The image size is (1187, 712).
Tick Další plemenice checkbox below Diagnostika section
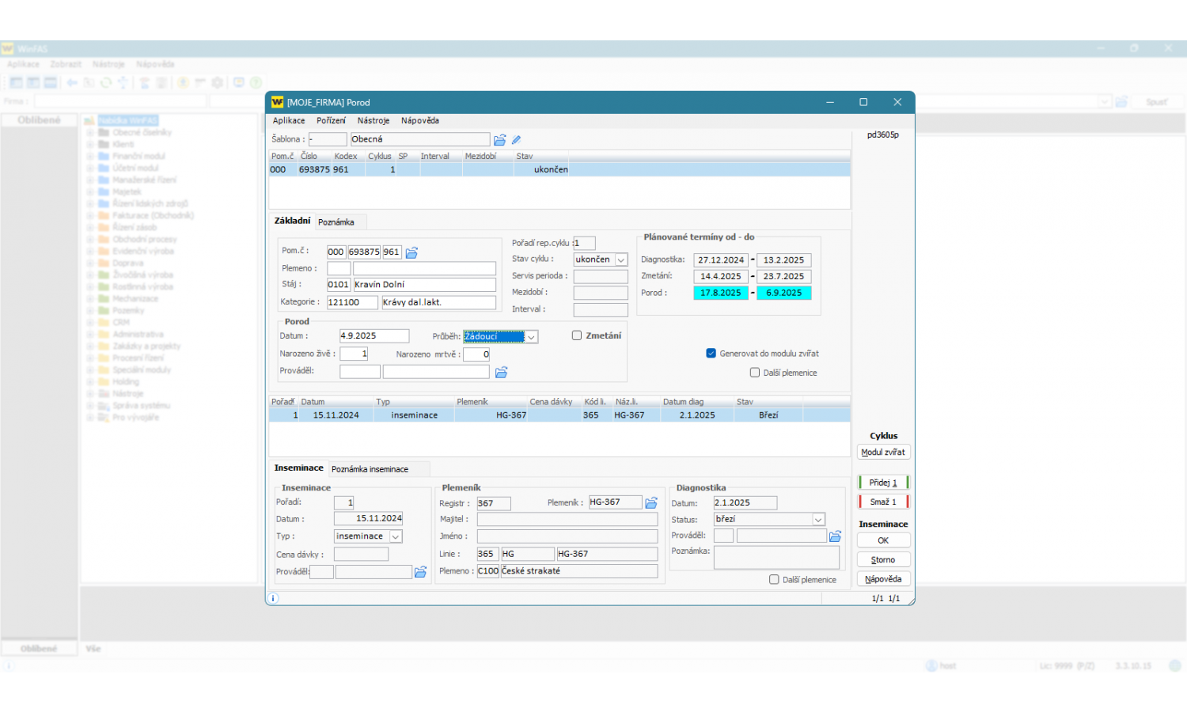click(x=774, y=580)
